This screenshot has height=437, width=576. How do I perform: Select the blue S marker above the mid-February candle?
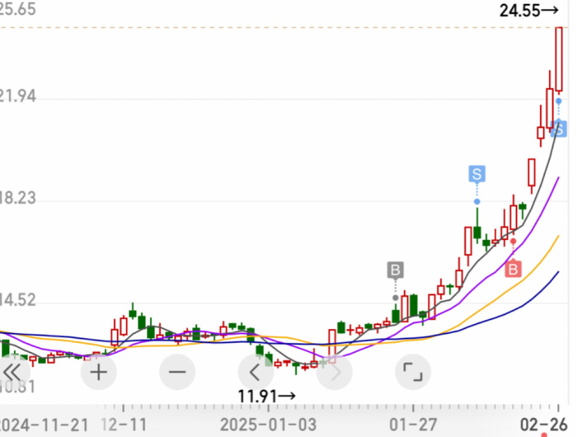pos(477,174)
